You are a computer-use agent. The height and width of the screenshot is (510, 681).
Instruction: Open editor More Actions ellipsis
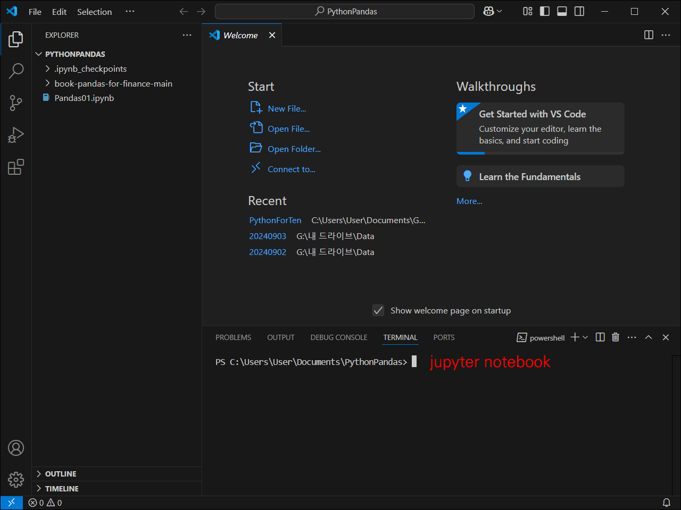(x=666, y=35)
